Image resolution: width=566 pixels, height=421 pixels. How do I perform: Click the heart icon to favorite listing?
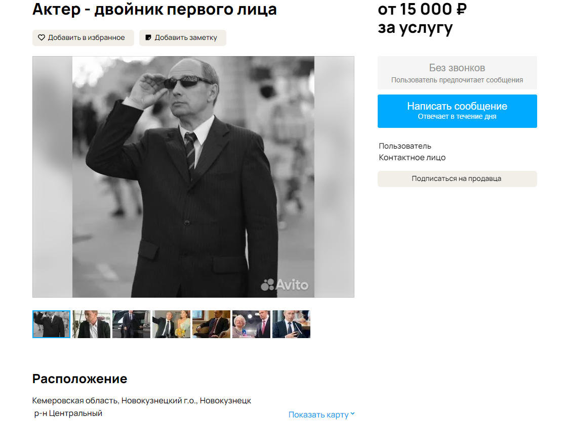(x=42, y=37)
